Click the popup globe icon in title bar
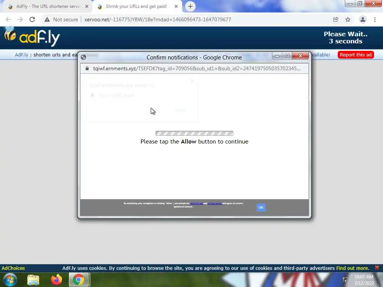Viewport: 383px width, 287px height. click(83, 57)
